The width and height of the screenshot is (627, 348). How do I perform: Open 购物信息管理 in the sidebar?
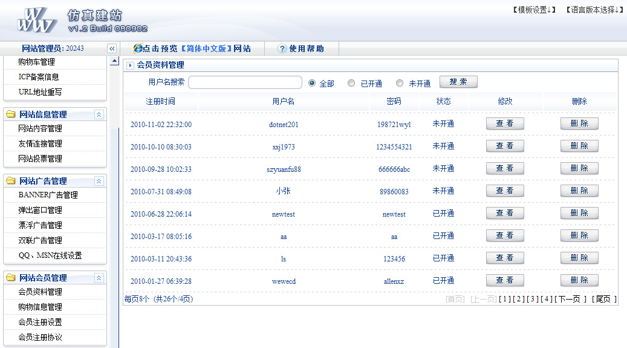[41, 307]
